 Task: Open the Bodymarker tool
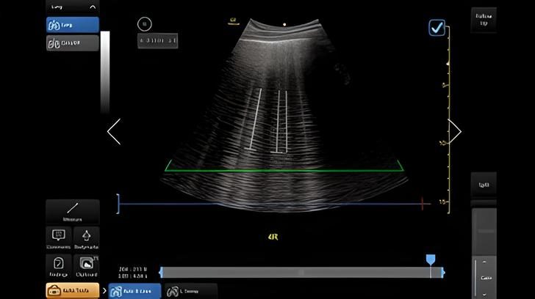tap(87, 237)
